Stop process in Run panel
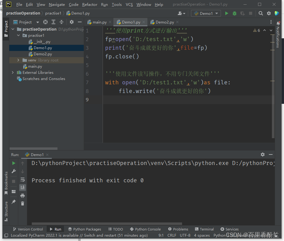The image size is (284, 241). click(x=14, y=181)
